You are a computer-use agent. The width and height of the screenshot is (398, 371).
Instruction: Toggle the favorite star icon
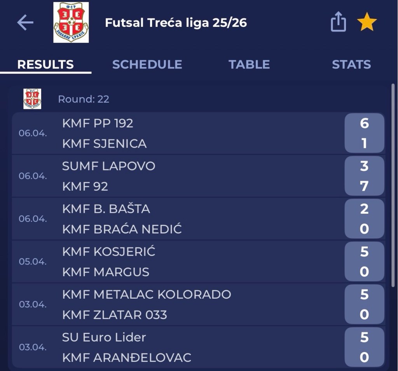pos(367,23)
